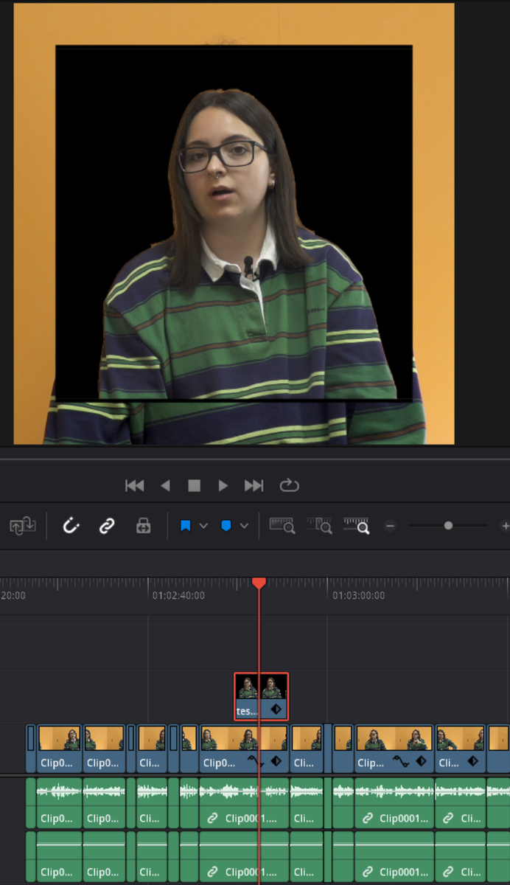Open the marker color dropdown arrow
The width and height of the screenshot is (510, 885).
244,526
